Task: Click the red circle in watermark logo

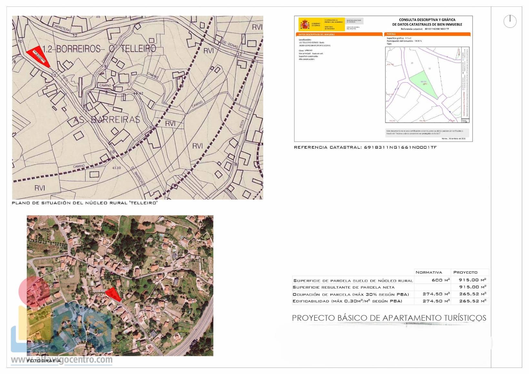Action: click(x=32, y=288)
